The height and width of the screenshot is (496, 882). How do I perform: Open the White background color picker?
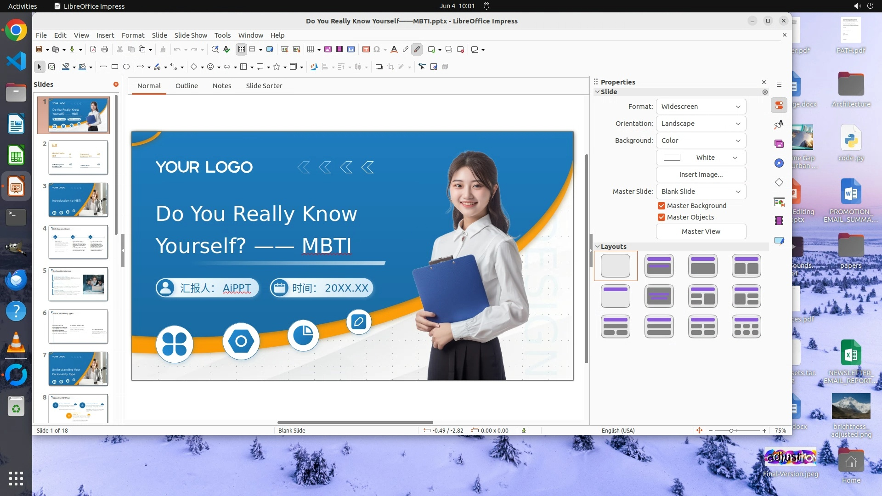[701, 158]
